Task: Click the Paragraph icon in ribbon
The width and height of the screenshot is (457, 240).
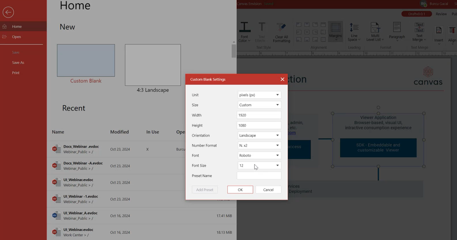Action: pyautogui.click(x=397, y=28)
